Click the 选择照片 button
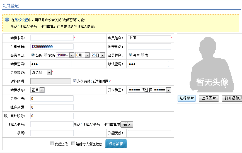This screenshot has width=242, height=153. coord(187,98)
